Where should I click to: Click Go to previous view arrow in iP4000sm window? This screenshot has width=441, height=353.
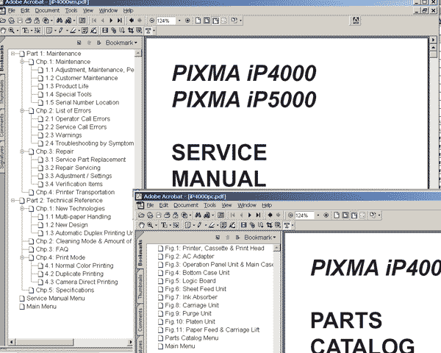tap(132, 21)
